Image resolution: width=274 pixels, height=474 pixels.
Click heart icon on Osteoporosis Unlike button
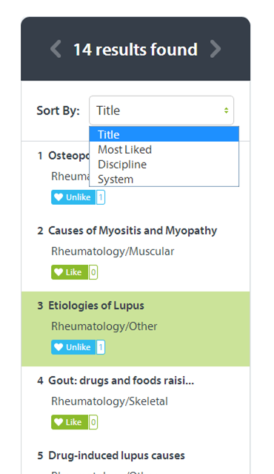point(58,197)
